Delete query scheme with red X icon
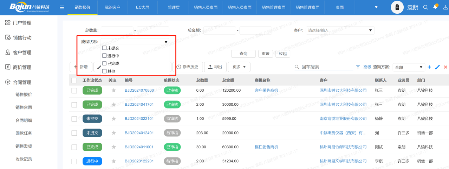The height and width of the screenshot is (169, 449). (445, 67)
